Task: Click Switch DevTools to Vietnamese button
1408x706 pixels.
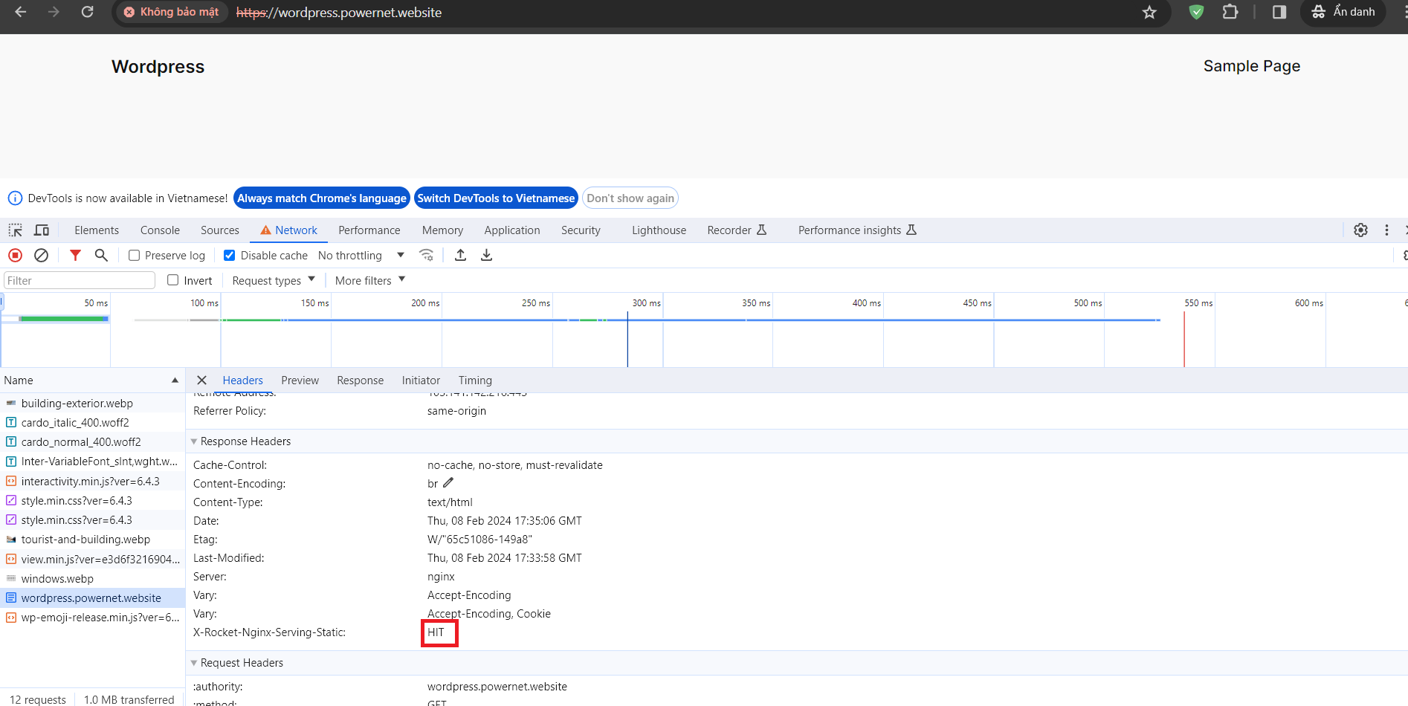Action: coord(496,198)
